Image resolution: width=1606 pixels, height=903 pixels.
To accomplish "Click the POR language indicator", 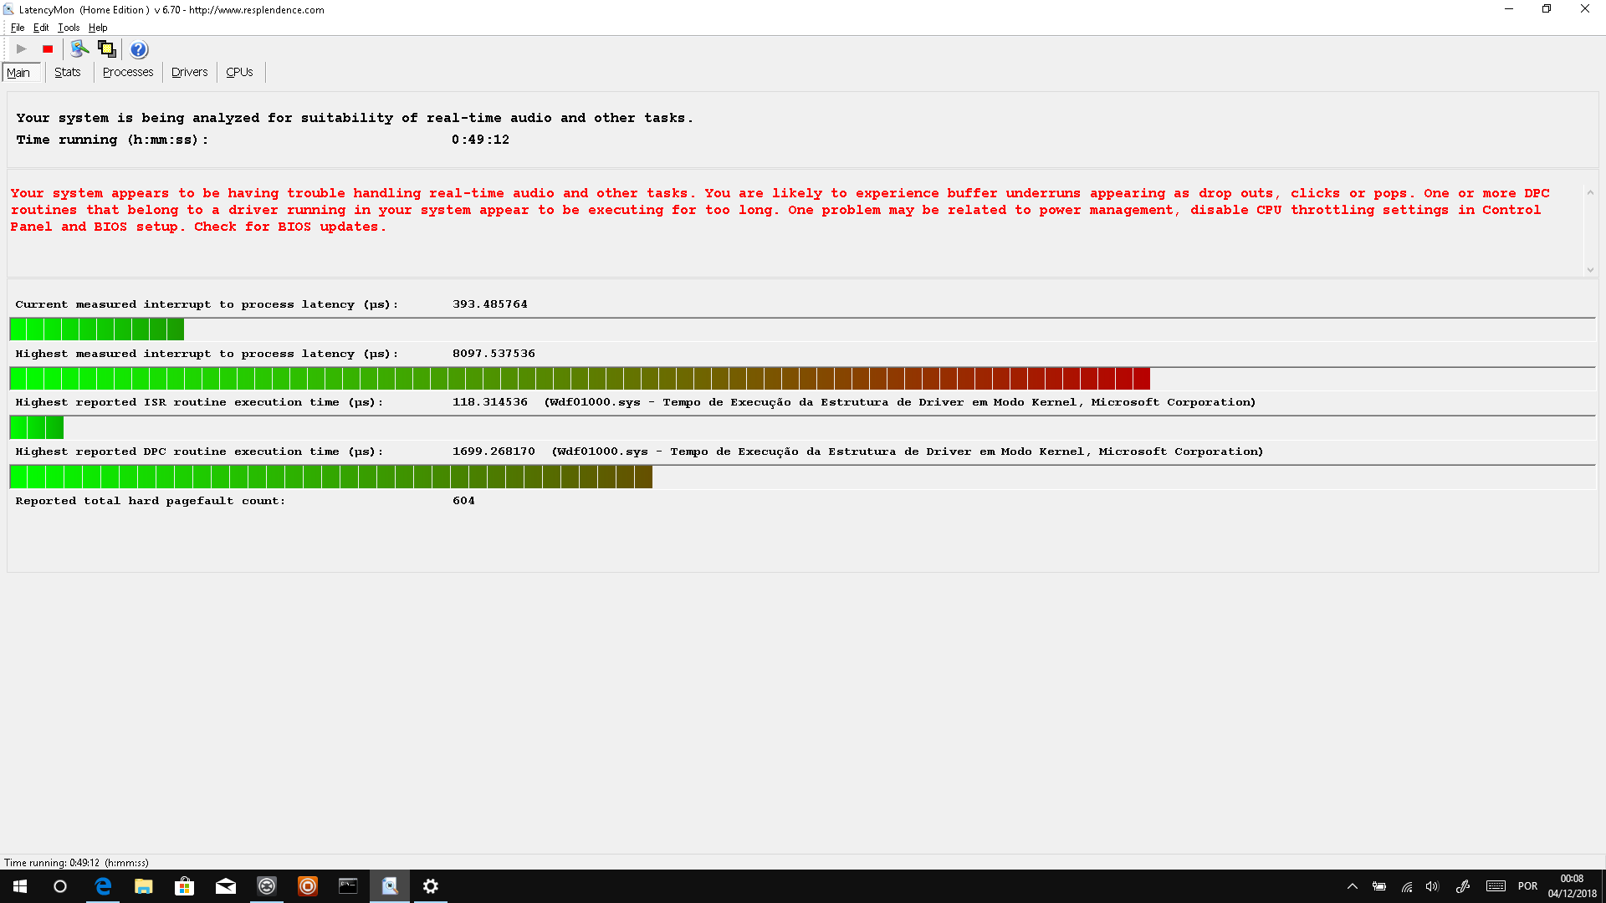I will 1527,886.
